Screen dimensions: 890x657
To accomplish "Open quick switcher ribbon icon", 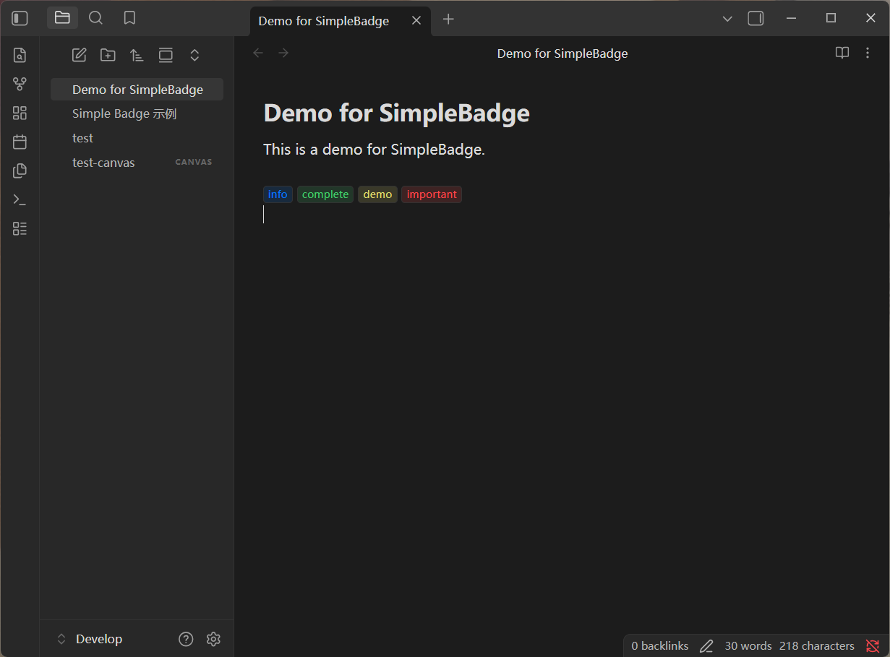I will pos(20,55).
